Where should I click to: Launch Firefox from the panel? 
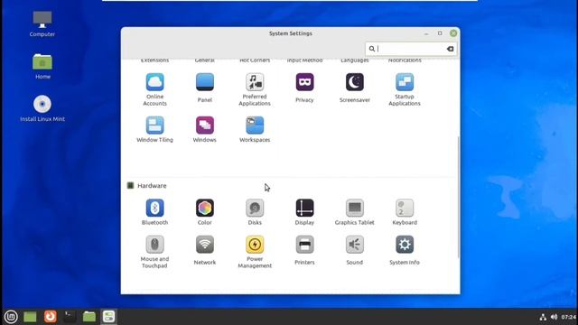pyautogui.click(x=51, y=317)
